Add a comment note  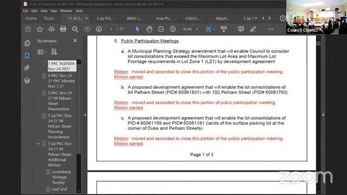click(241, 29)
